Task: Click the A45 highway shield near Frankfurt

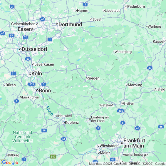Action: point(138,128)
